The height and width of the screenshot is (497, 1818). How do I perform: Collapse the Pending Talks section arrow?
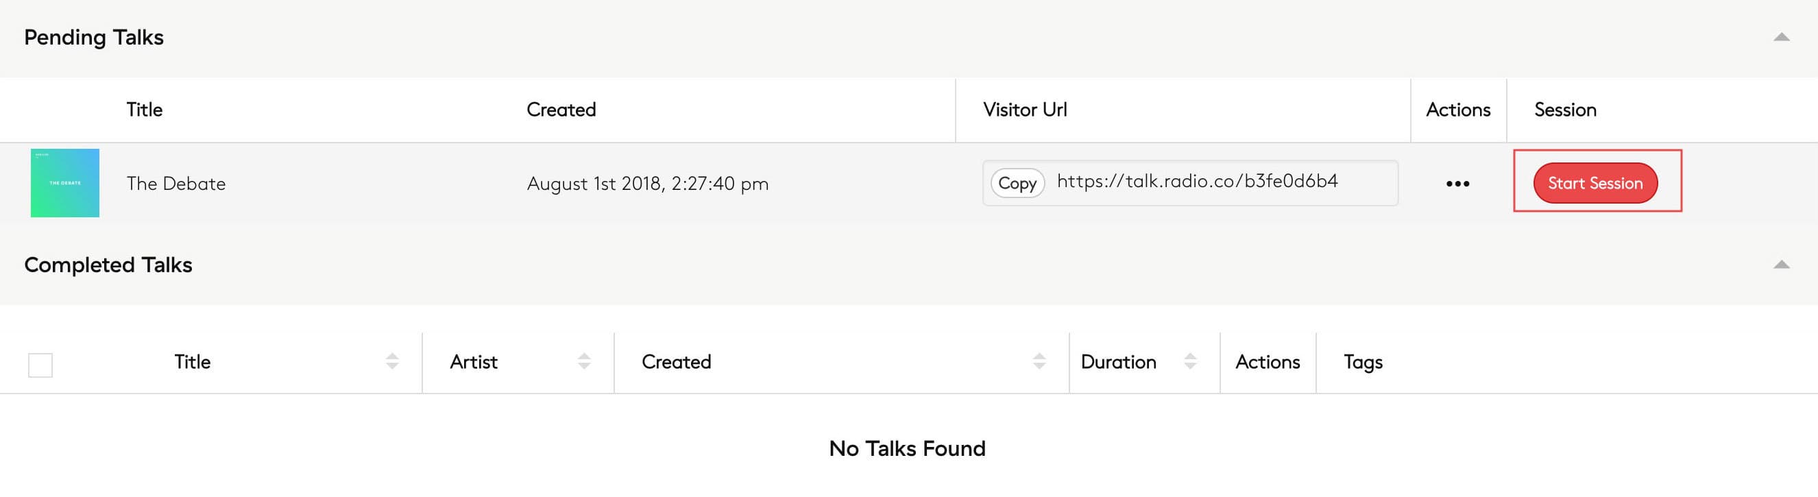(x=1780, y=38)
